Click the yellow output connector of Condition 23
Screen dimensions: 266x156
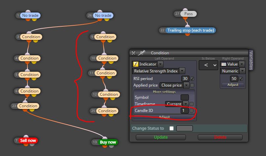[32, 110]
